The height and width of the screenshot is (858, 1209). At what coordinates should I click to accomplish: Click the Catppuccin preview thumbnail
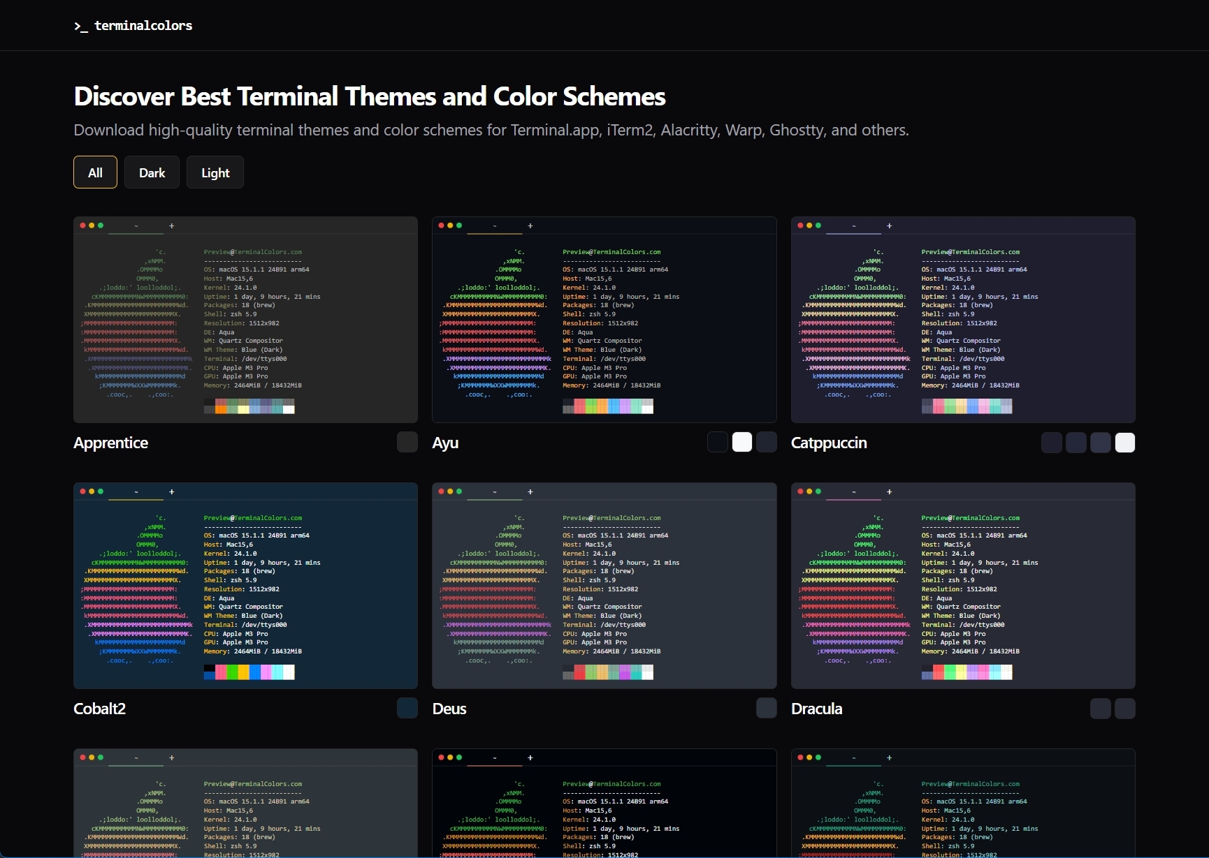(962, 321)
